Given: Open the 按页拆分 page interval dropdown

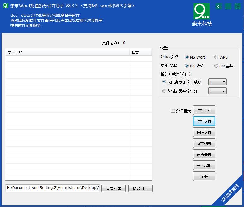Looking at the screenshot, I should tap(217, 82).
